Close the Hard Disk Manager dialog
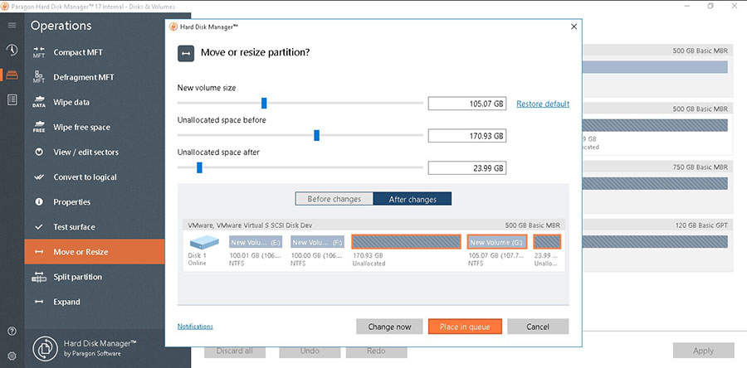Screen dimensions: 747x368 click(x=574, y=27)
